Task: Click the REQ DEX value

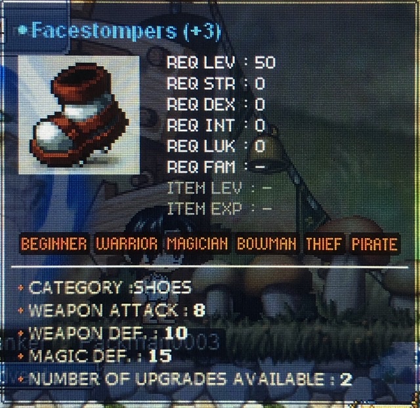Action: [260, 104]
